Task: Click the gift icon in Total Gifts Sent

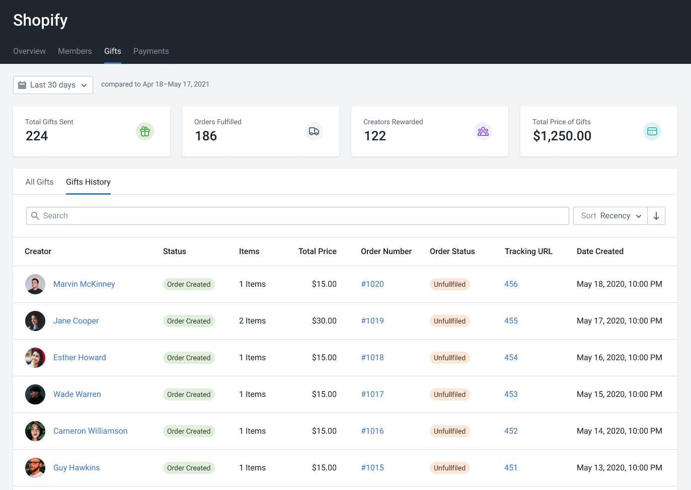Action: coord(145,131)
